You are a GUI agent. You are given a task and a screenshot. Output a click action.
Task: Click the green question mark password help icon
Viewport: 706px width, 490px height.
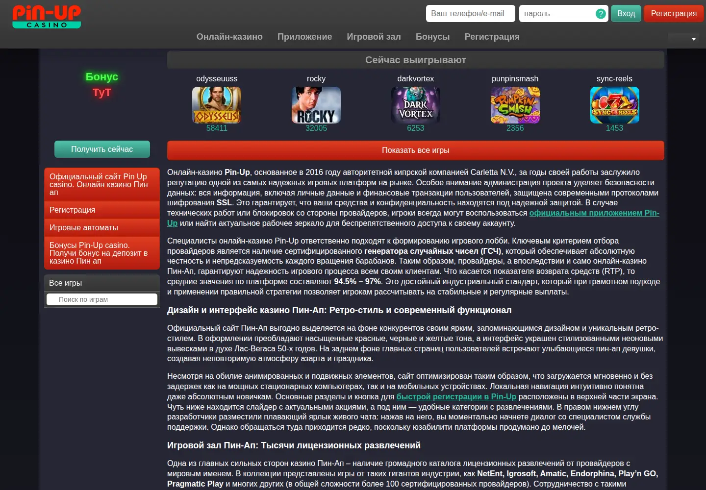tap(601, 14)
